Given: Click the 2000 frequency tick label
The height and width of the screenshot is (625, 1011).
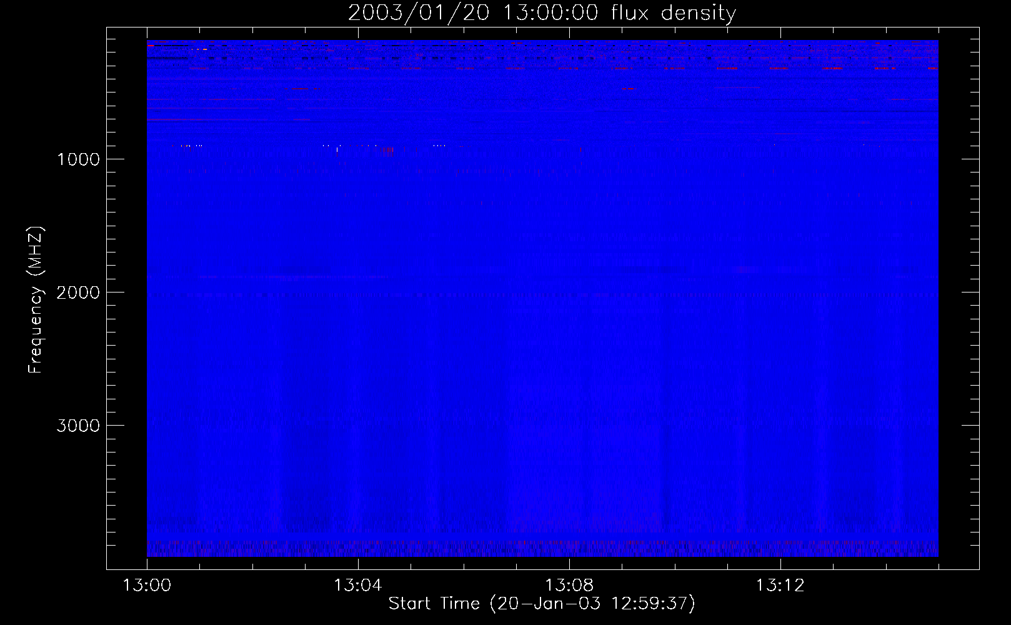Looking at the screenshot, I should (x=78, y=292).
